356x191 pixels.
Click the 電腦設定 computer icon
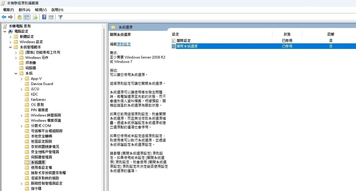11,32
